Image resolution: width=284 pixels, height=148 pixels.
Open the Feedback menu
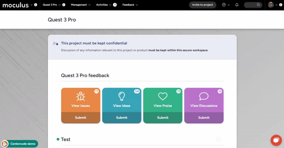[x=130, y=5]
